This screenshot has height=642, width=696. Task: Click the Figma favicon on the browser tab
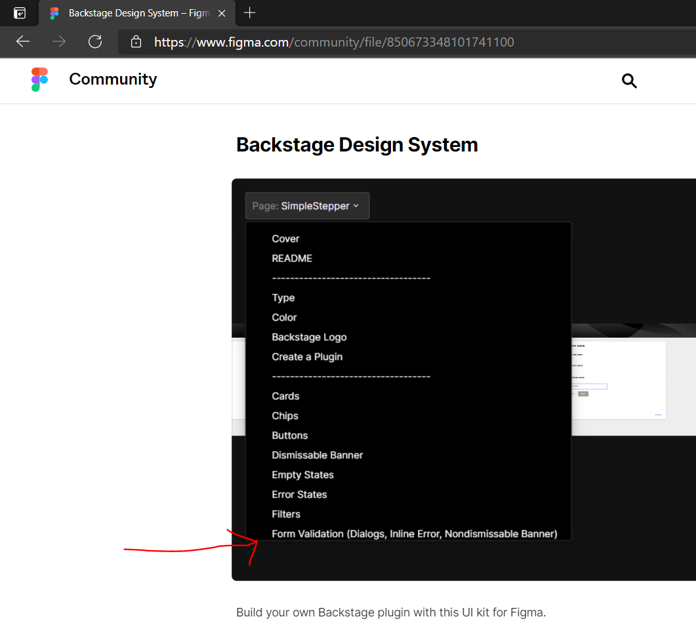[x=53, y=12]
